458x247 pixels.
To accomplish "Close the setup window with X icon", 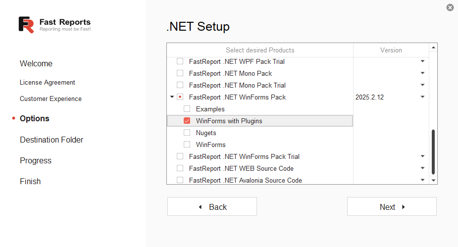I will tap(450, 7).
